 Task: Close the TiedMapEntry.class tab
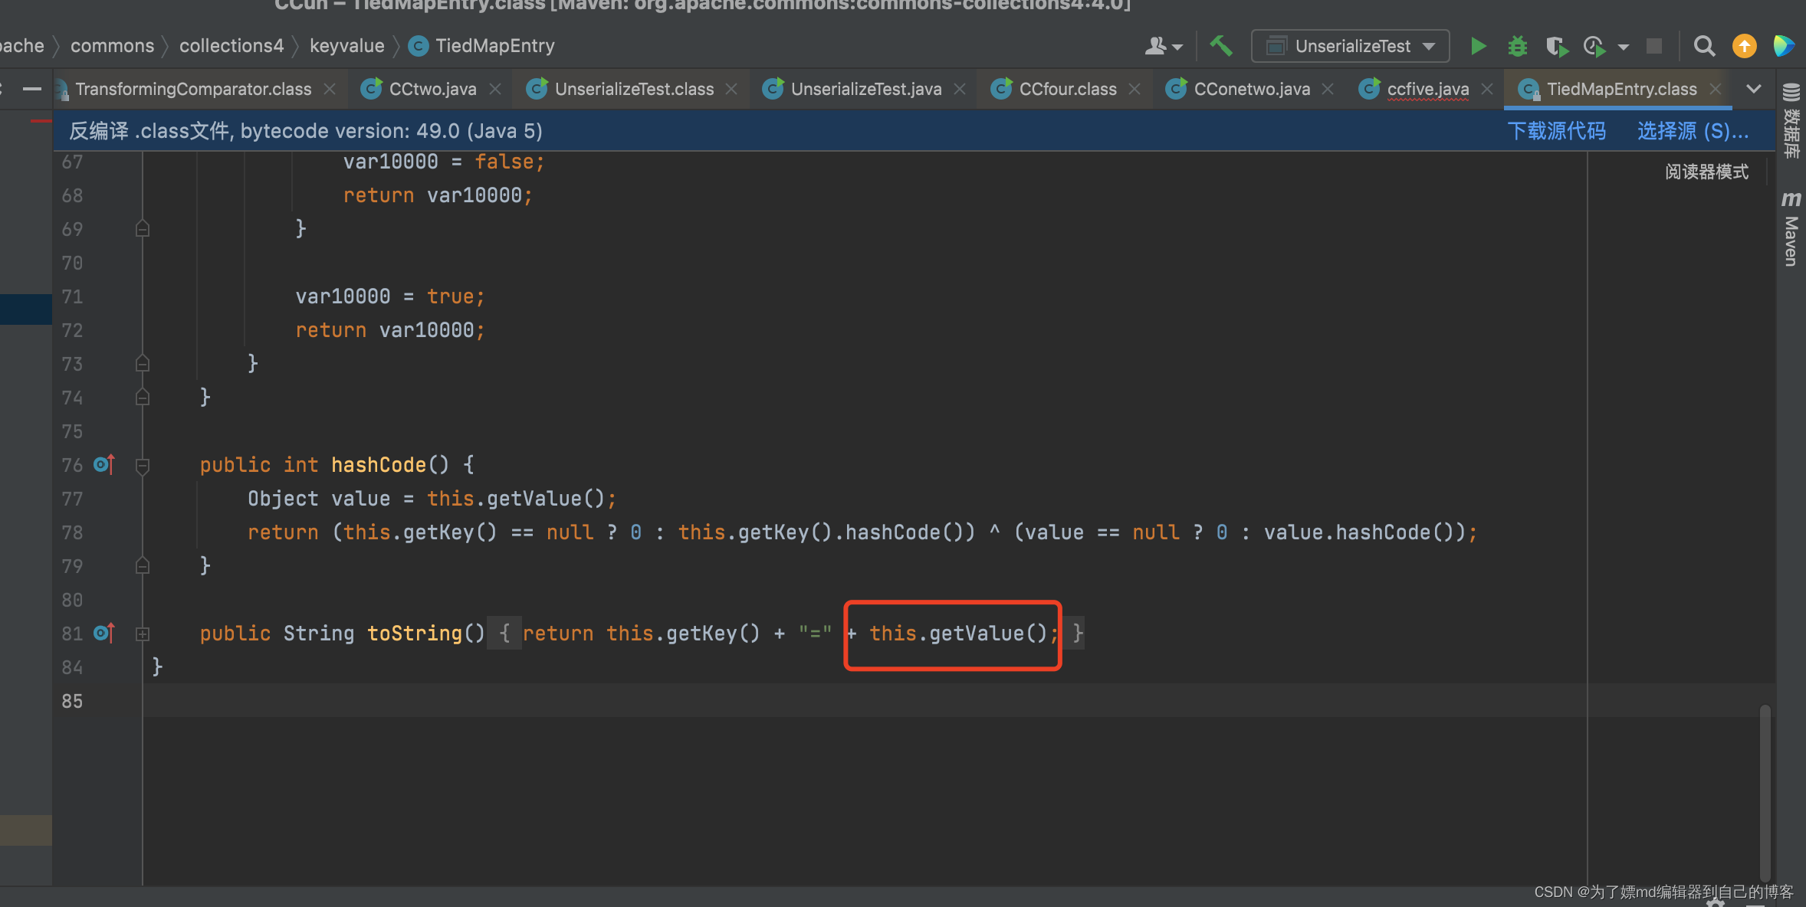1716,89
